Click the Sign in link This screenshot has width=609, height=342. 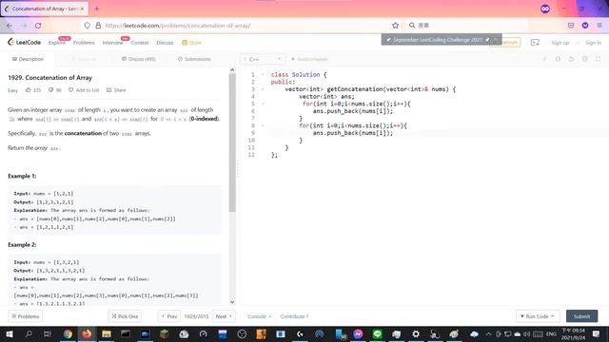coord(593,43)
